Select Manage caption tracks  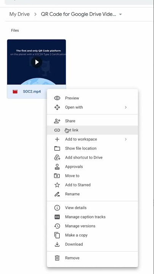[x=92, y=217]
